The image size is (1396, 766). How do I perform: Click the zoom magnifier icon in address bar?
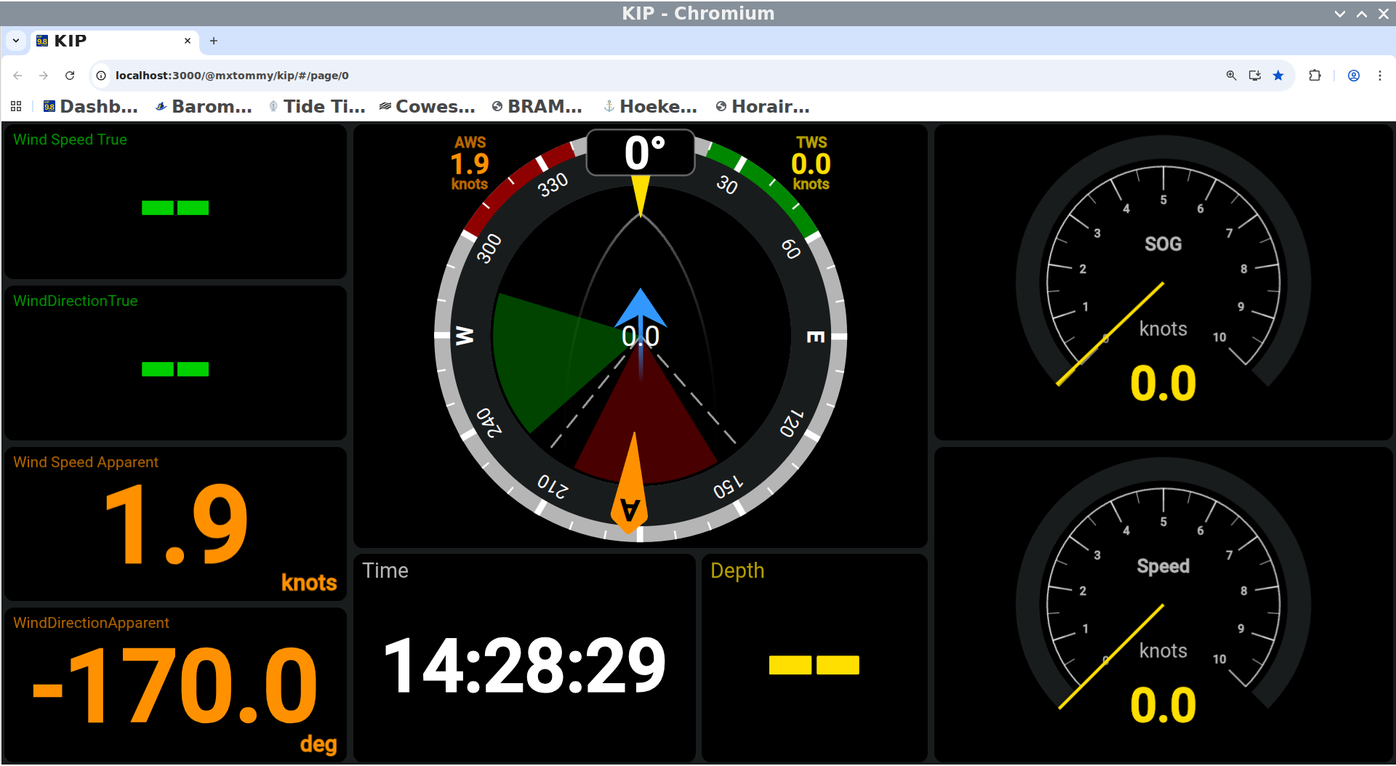(1231, 76)
